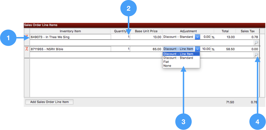Viewport: 266px width, 130px height.
Task: Click the Inventory Item column header
Action: (70, 31)
